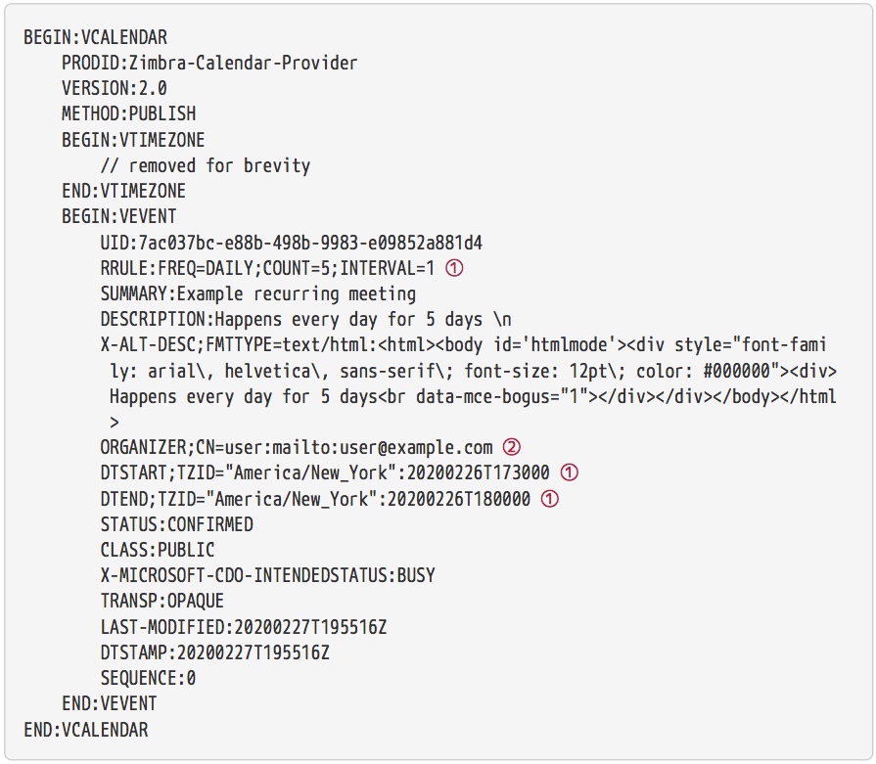This screenshot has width=876, height=764.
Task: Click the UID value line
Action: (x=291, y=243)
